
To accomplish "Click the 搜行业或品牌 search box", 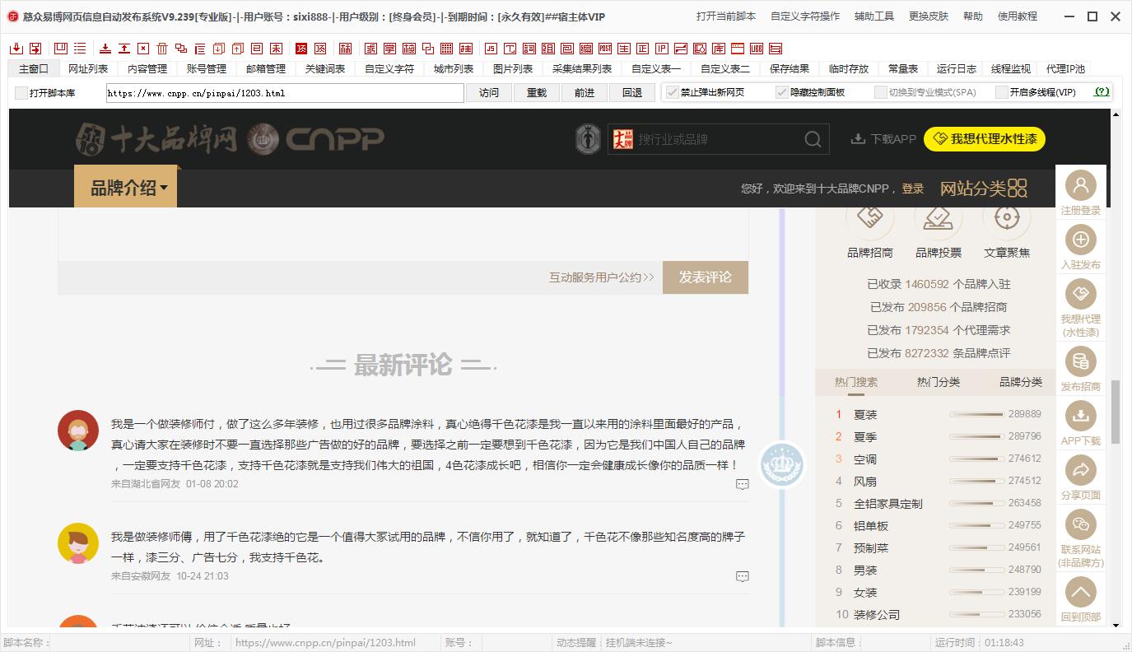I will coord(718,139).
